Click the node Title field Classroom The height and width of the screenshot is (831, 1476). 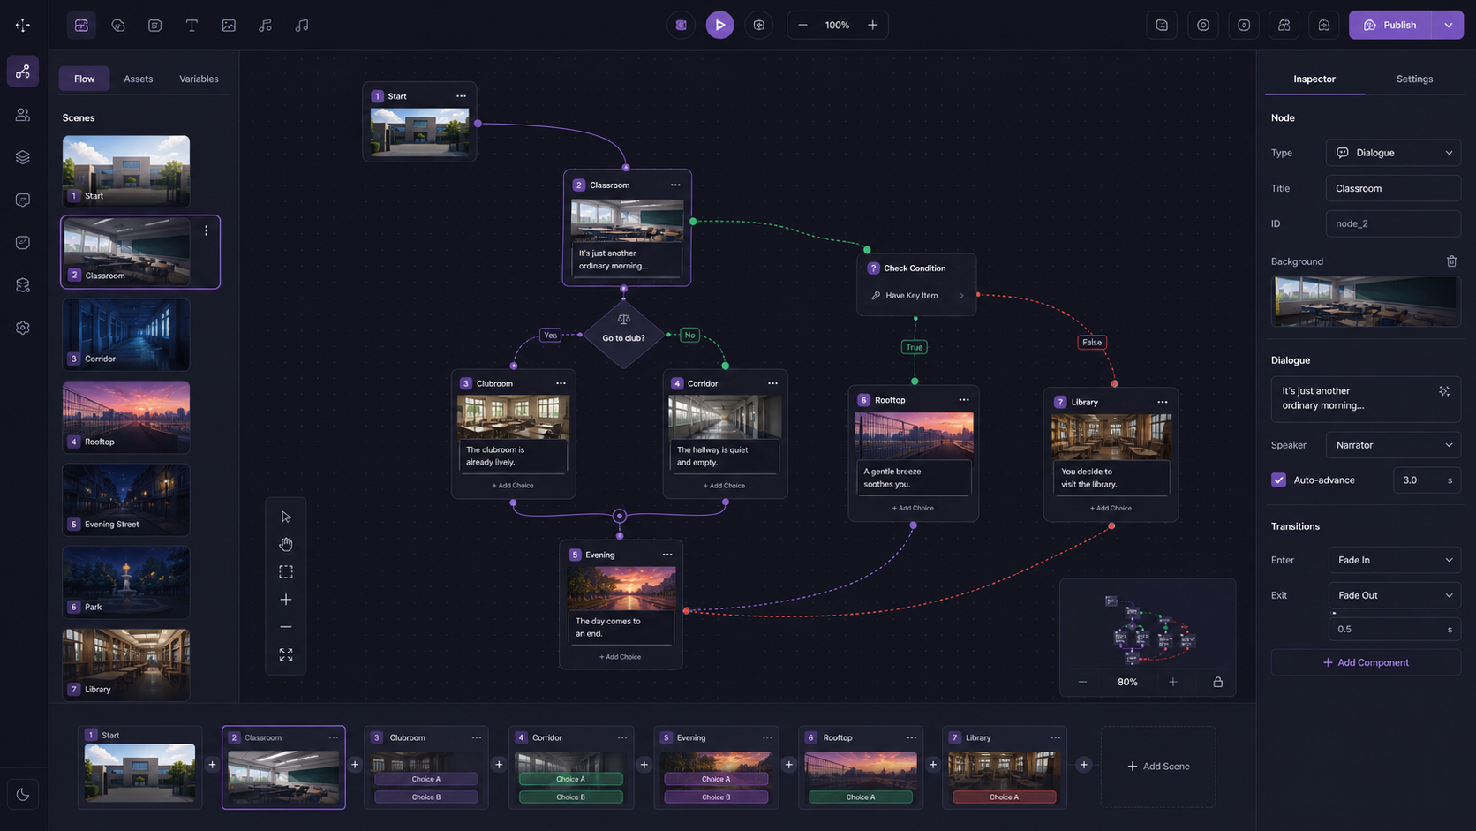(1393, 188)
